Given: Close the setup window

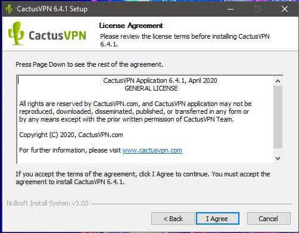Looking at the screenshot, I should click(285, 9).
